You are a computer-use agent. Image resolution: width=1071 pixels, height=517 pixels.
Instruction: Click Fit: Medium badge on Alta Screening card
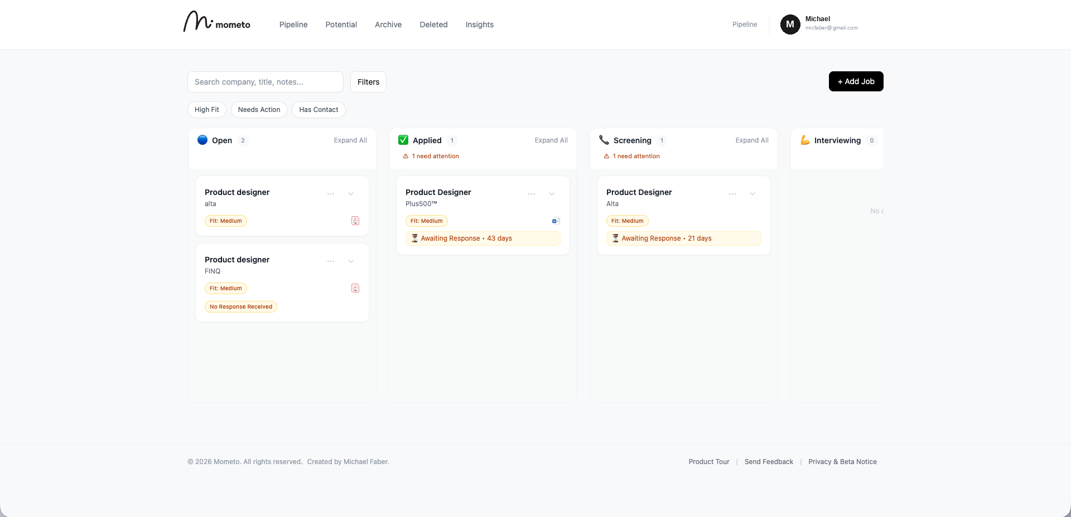tap(628, 221)
